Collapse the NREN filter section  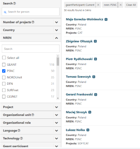31,38
